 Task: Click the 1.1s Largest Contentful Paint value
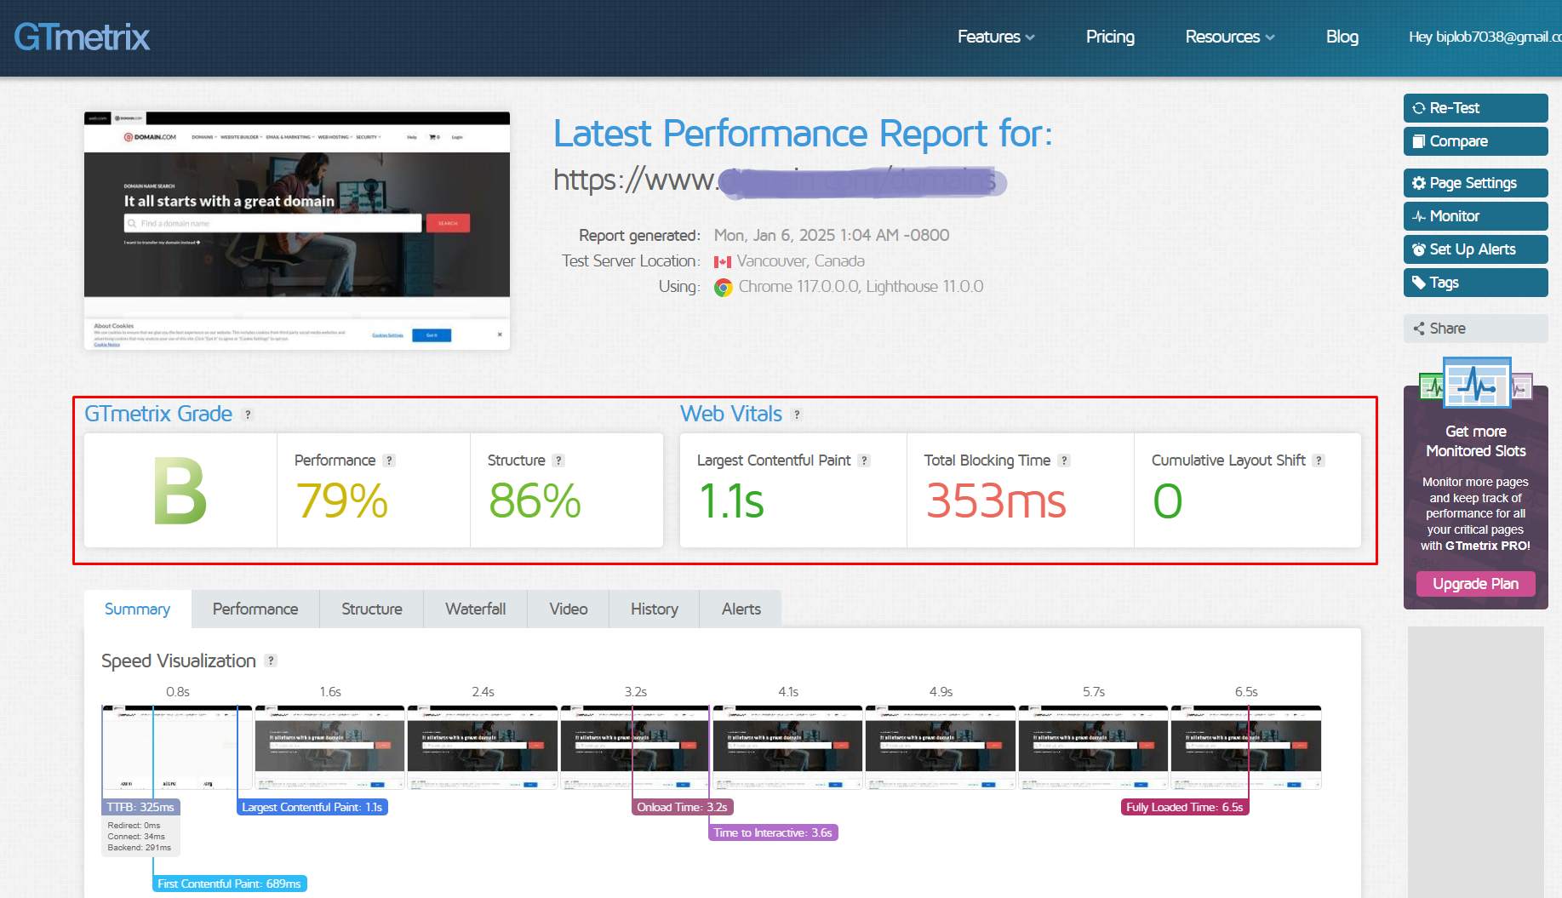[731, 500]
